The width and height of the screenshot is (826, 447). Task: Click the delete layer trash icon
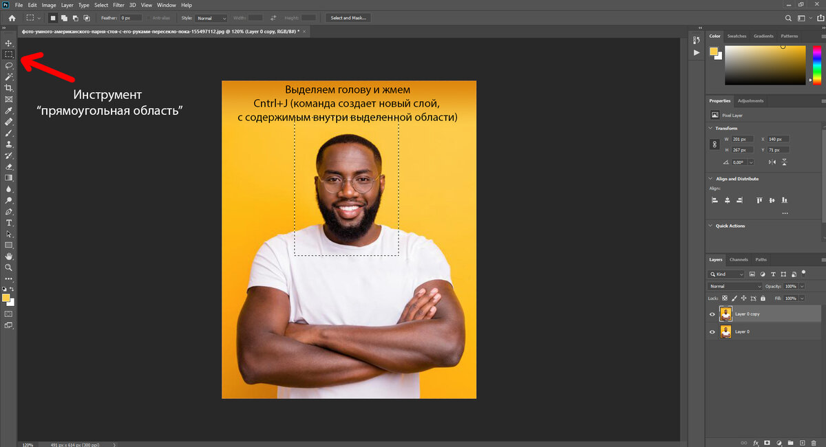click(814, 442)
